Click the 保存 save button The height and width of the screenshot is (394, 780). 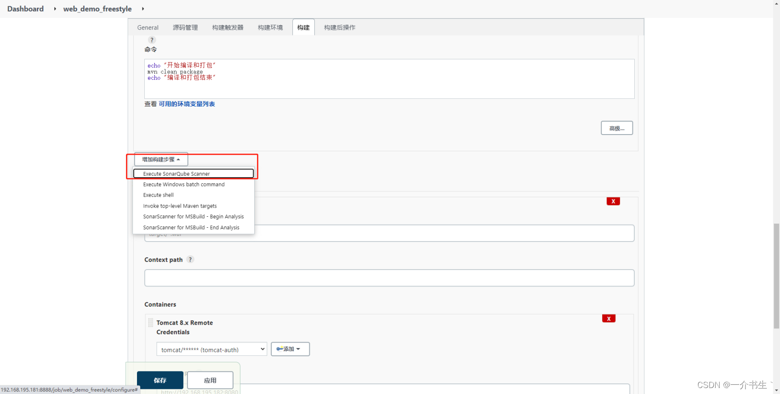(x=160, y=380)
